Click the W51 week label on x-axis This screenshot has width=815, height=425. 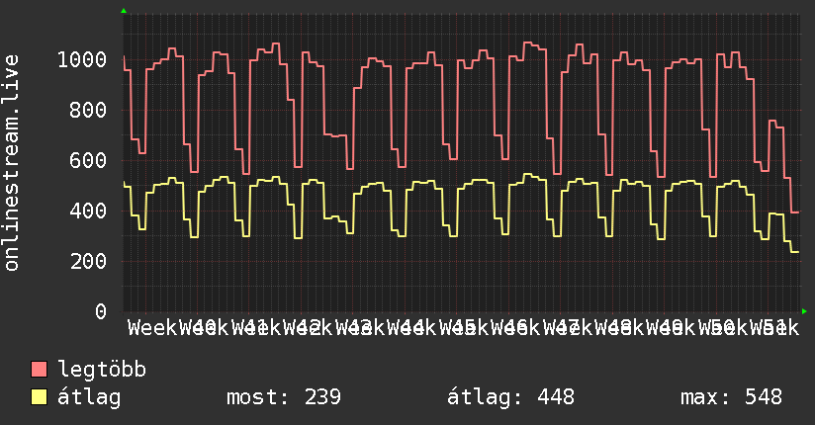[x=769, y=327]
